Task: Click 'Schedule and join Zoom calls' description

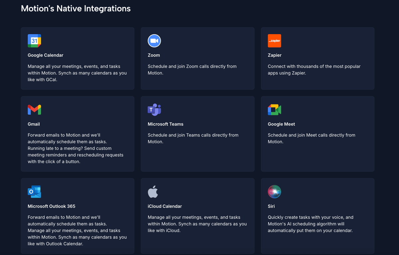Action: (192, 70)
